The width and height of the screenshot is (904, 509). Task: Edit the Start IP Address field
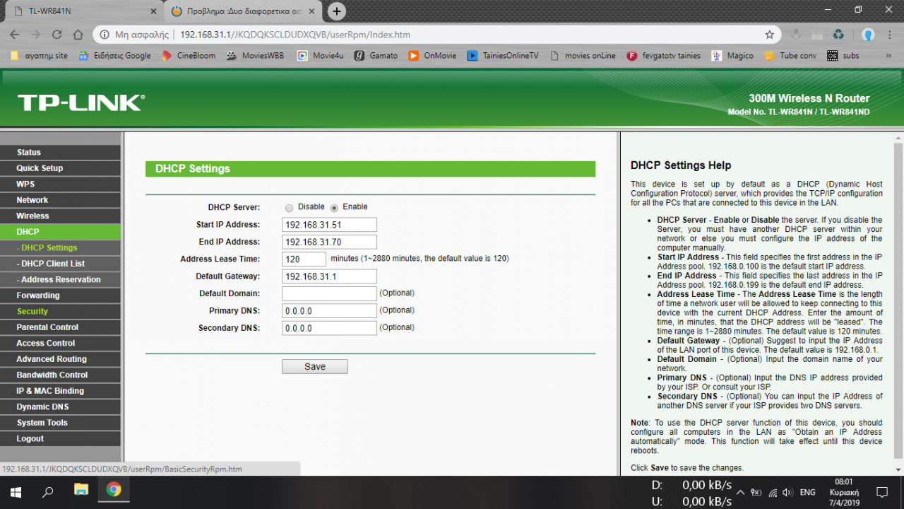329,225
